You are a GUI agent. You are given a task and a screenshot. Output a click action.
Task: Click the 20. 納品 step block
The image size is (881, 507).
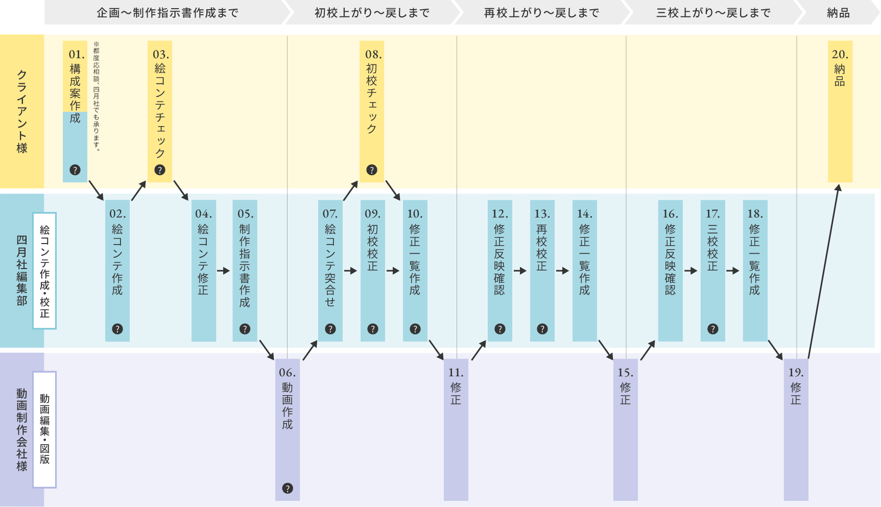(840, 111)
